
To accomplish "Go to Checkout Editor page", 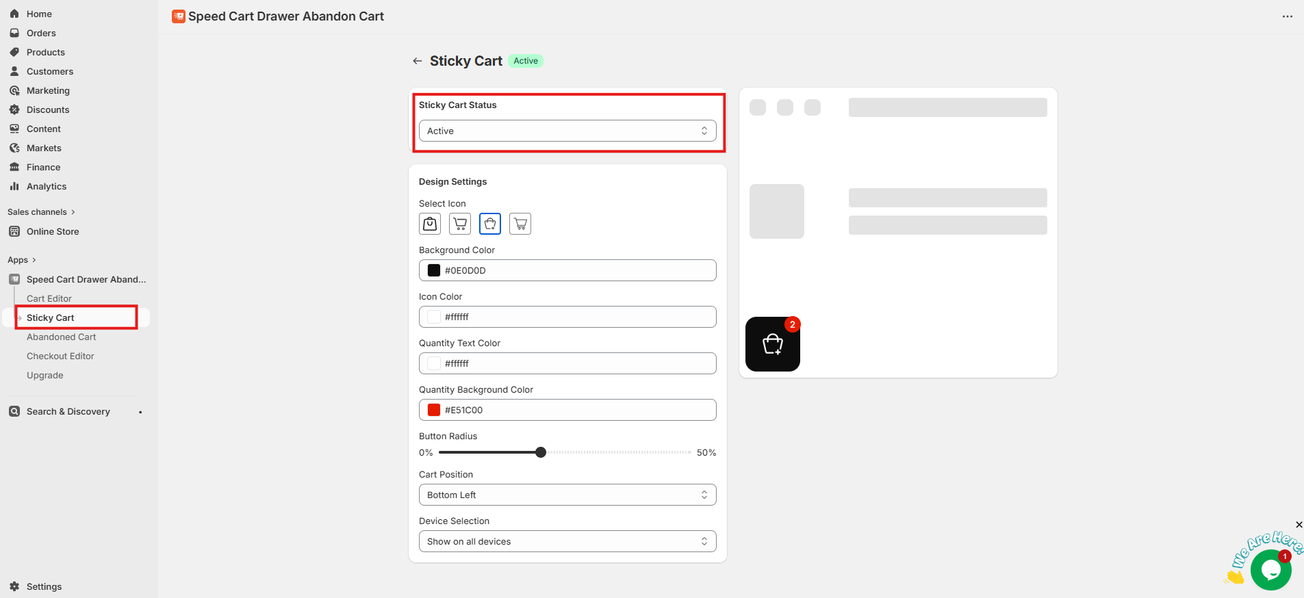I will [60, 356].
